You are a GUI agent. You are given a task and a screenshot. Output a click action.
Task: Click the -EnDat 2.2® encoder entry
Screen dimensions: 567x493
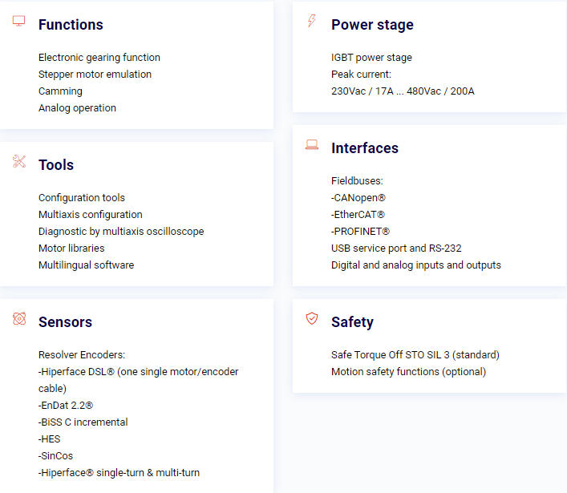[66, 406]
